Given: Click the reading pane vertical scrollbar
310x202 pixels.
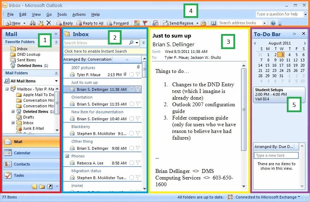Looking at the screenshot, I should tap(244, 110).
